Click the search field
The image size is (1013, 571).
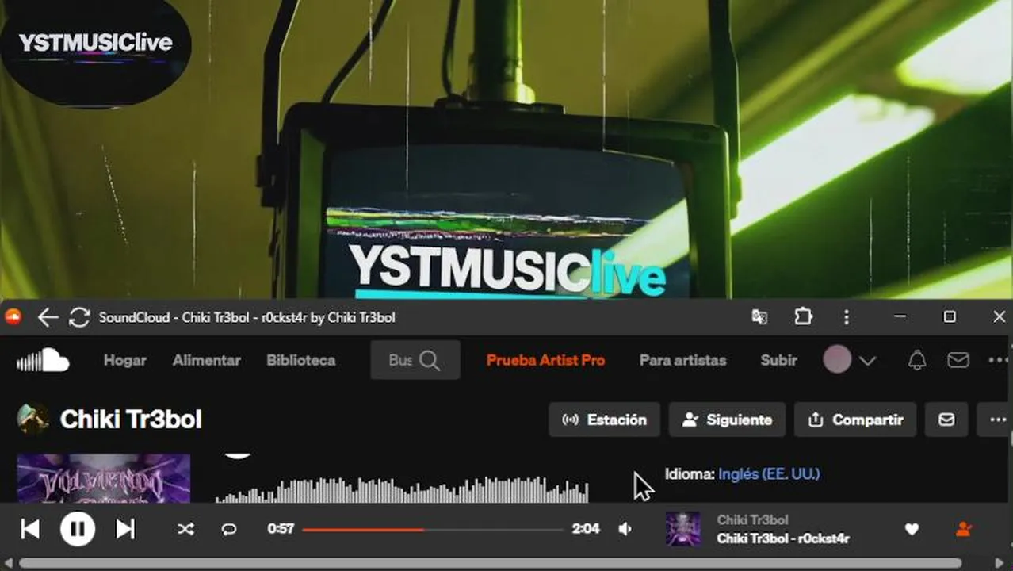click(x=415, y=360)
